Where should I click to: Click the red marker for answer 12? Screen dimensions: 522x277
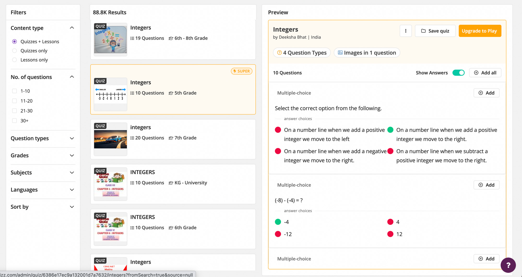coord(390,234)
